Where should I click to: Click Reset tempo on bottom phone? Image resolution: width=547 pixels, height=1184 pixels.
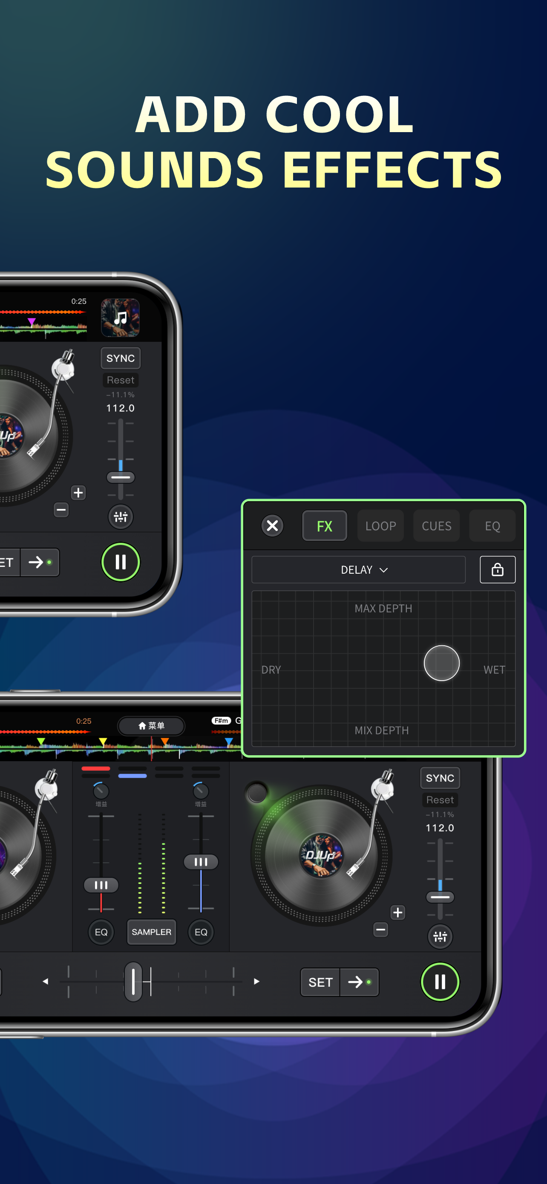(440, 800)
